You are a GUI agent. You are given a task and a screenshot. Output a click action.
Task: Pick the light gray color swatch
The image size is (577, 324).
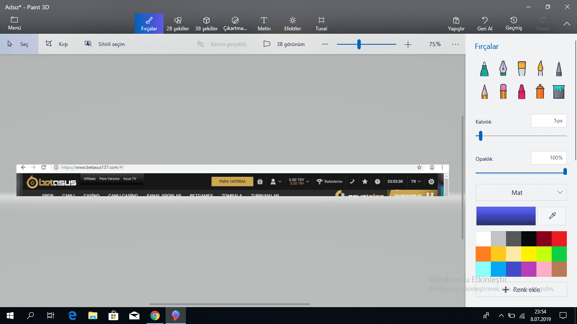[x=498, y=239]
